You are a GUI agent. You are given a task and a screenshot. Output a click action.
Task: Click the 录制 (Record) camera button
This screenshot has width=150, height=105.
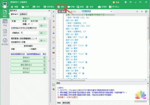[x=71, y=7]
